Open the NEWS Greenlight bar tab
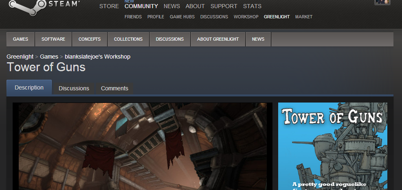The image size is (402, 190). point(258,39)
